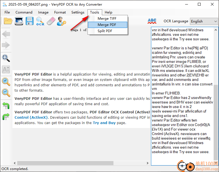Save using the floppy disk icon
The image size is (219, 172).
[30, 21]
